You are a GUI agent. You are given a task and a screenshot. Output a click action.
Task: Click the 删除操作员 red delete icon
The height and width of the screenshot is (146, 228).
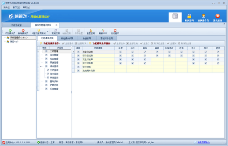(x=23, y=30)
